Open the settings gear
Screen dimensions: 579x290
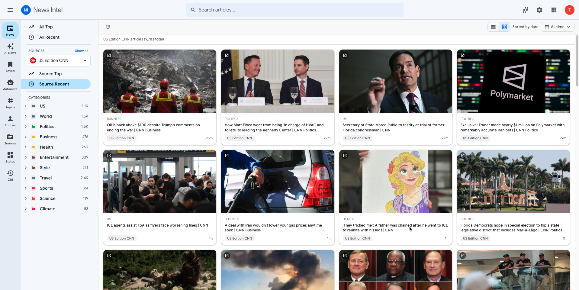click(539, 10)
